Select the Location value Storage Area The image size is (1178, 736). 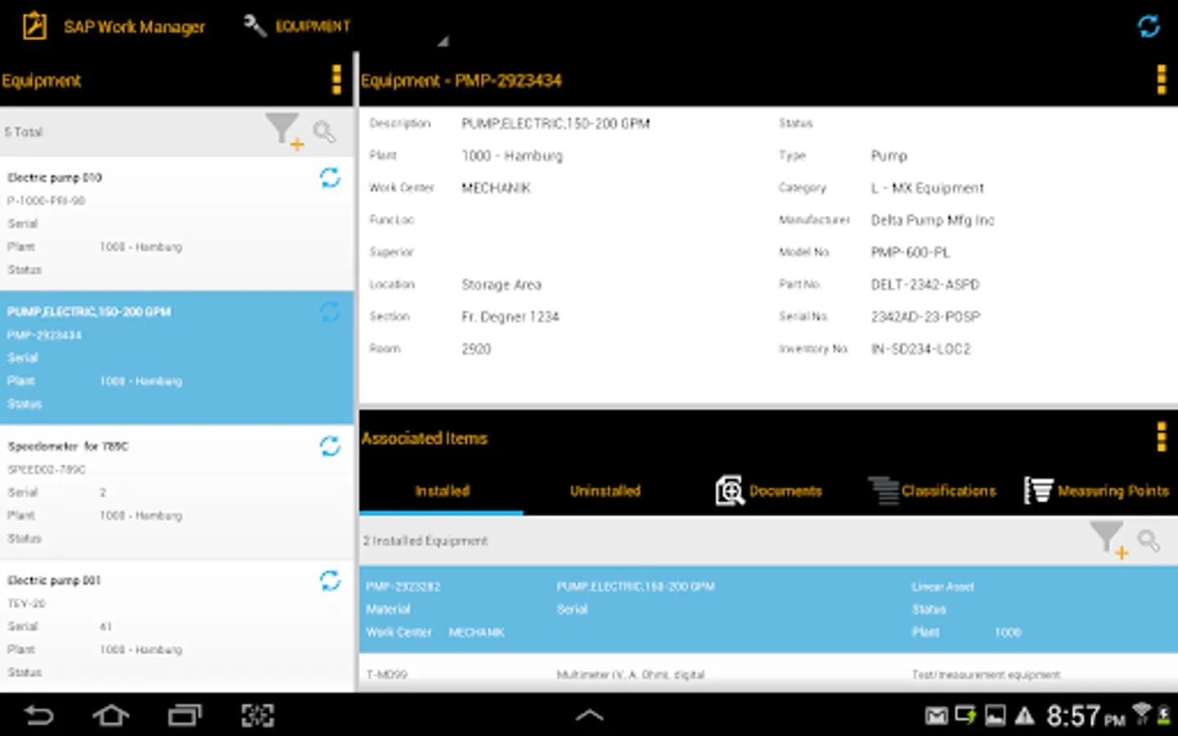501,285
